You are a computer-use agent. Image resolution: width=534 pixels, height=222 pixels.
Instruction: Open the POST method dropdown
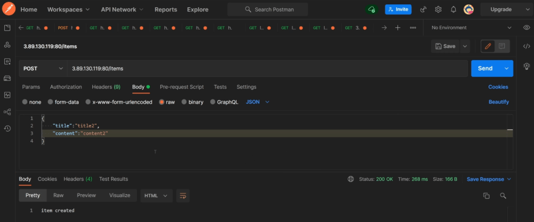point(43,69)
